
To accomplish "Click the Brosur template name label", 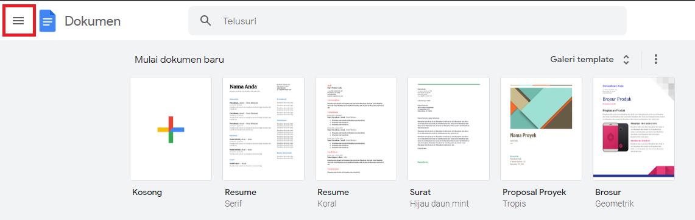I will coord(608,193).
